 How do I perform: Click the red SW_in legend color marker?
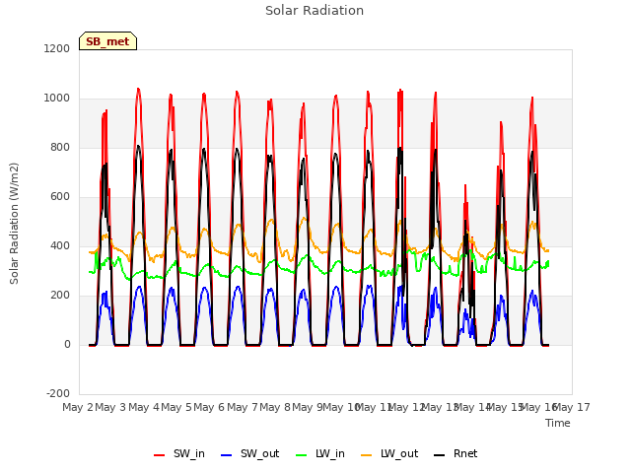point(160,455)
